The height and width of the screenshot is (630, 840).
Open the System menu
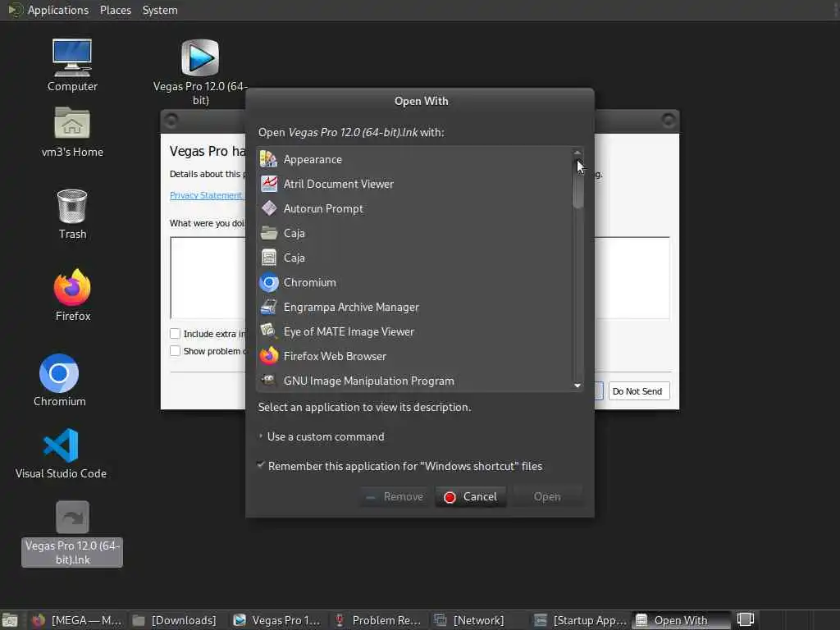pos(160,10)
